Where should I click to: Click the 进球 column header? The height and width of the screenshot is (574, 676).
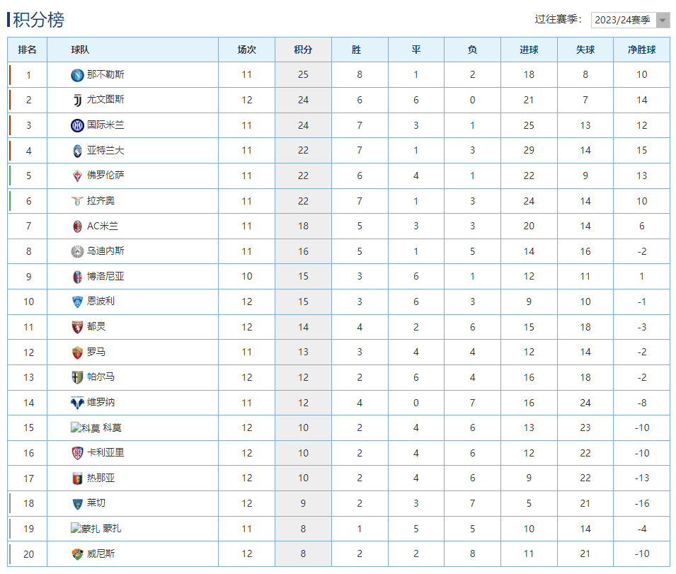pyautogui.click(x=529, y=50)
